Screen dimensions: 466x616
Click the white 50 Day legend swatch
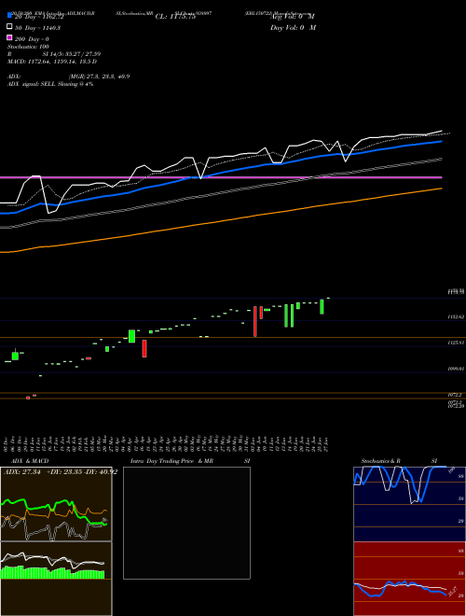tap(9, 27)
